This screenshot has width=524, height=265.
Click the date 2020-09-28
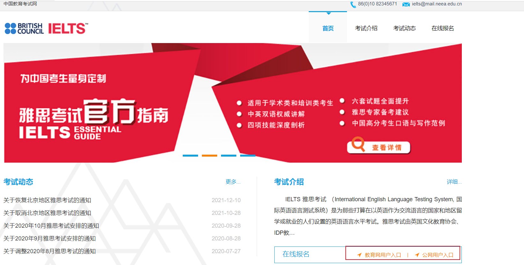point(226,226)
